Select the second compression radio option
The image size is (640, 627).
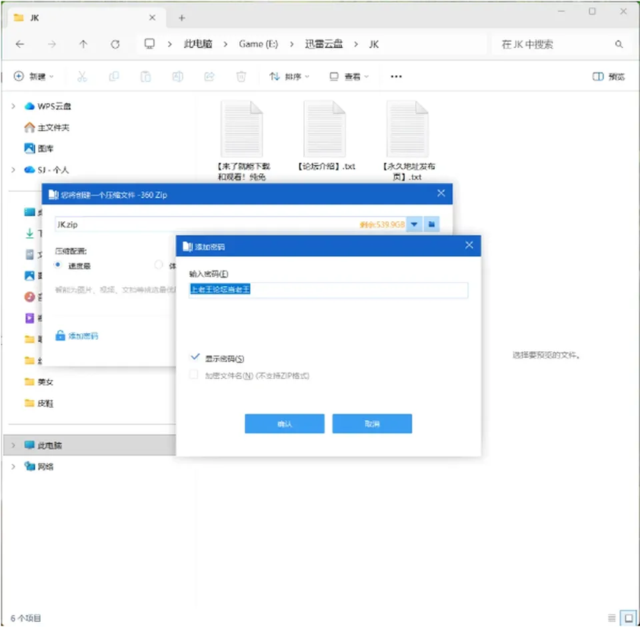(159, 265)
